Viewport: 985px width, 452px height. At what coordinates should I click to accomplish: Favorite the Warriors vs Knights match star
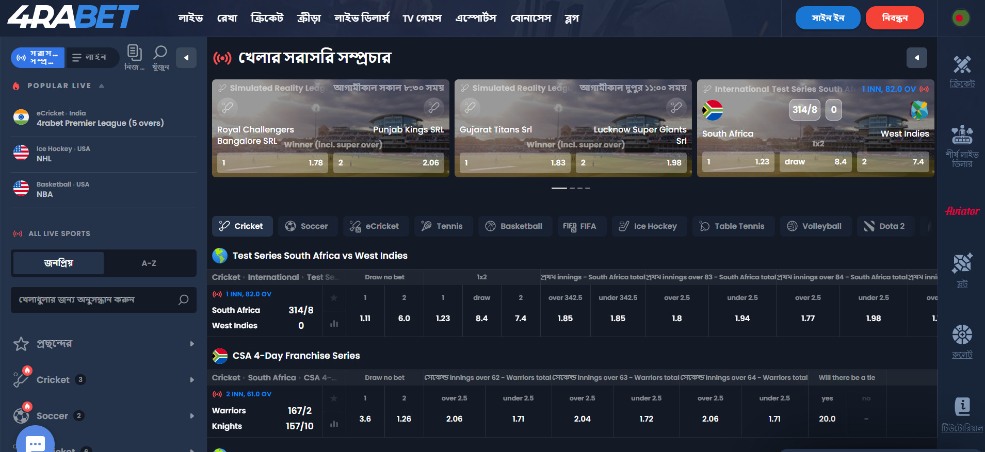coord(334,398)
